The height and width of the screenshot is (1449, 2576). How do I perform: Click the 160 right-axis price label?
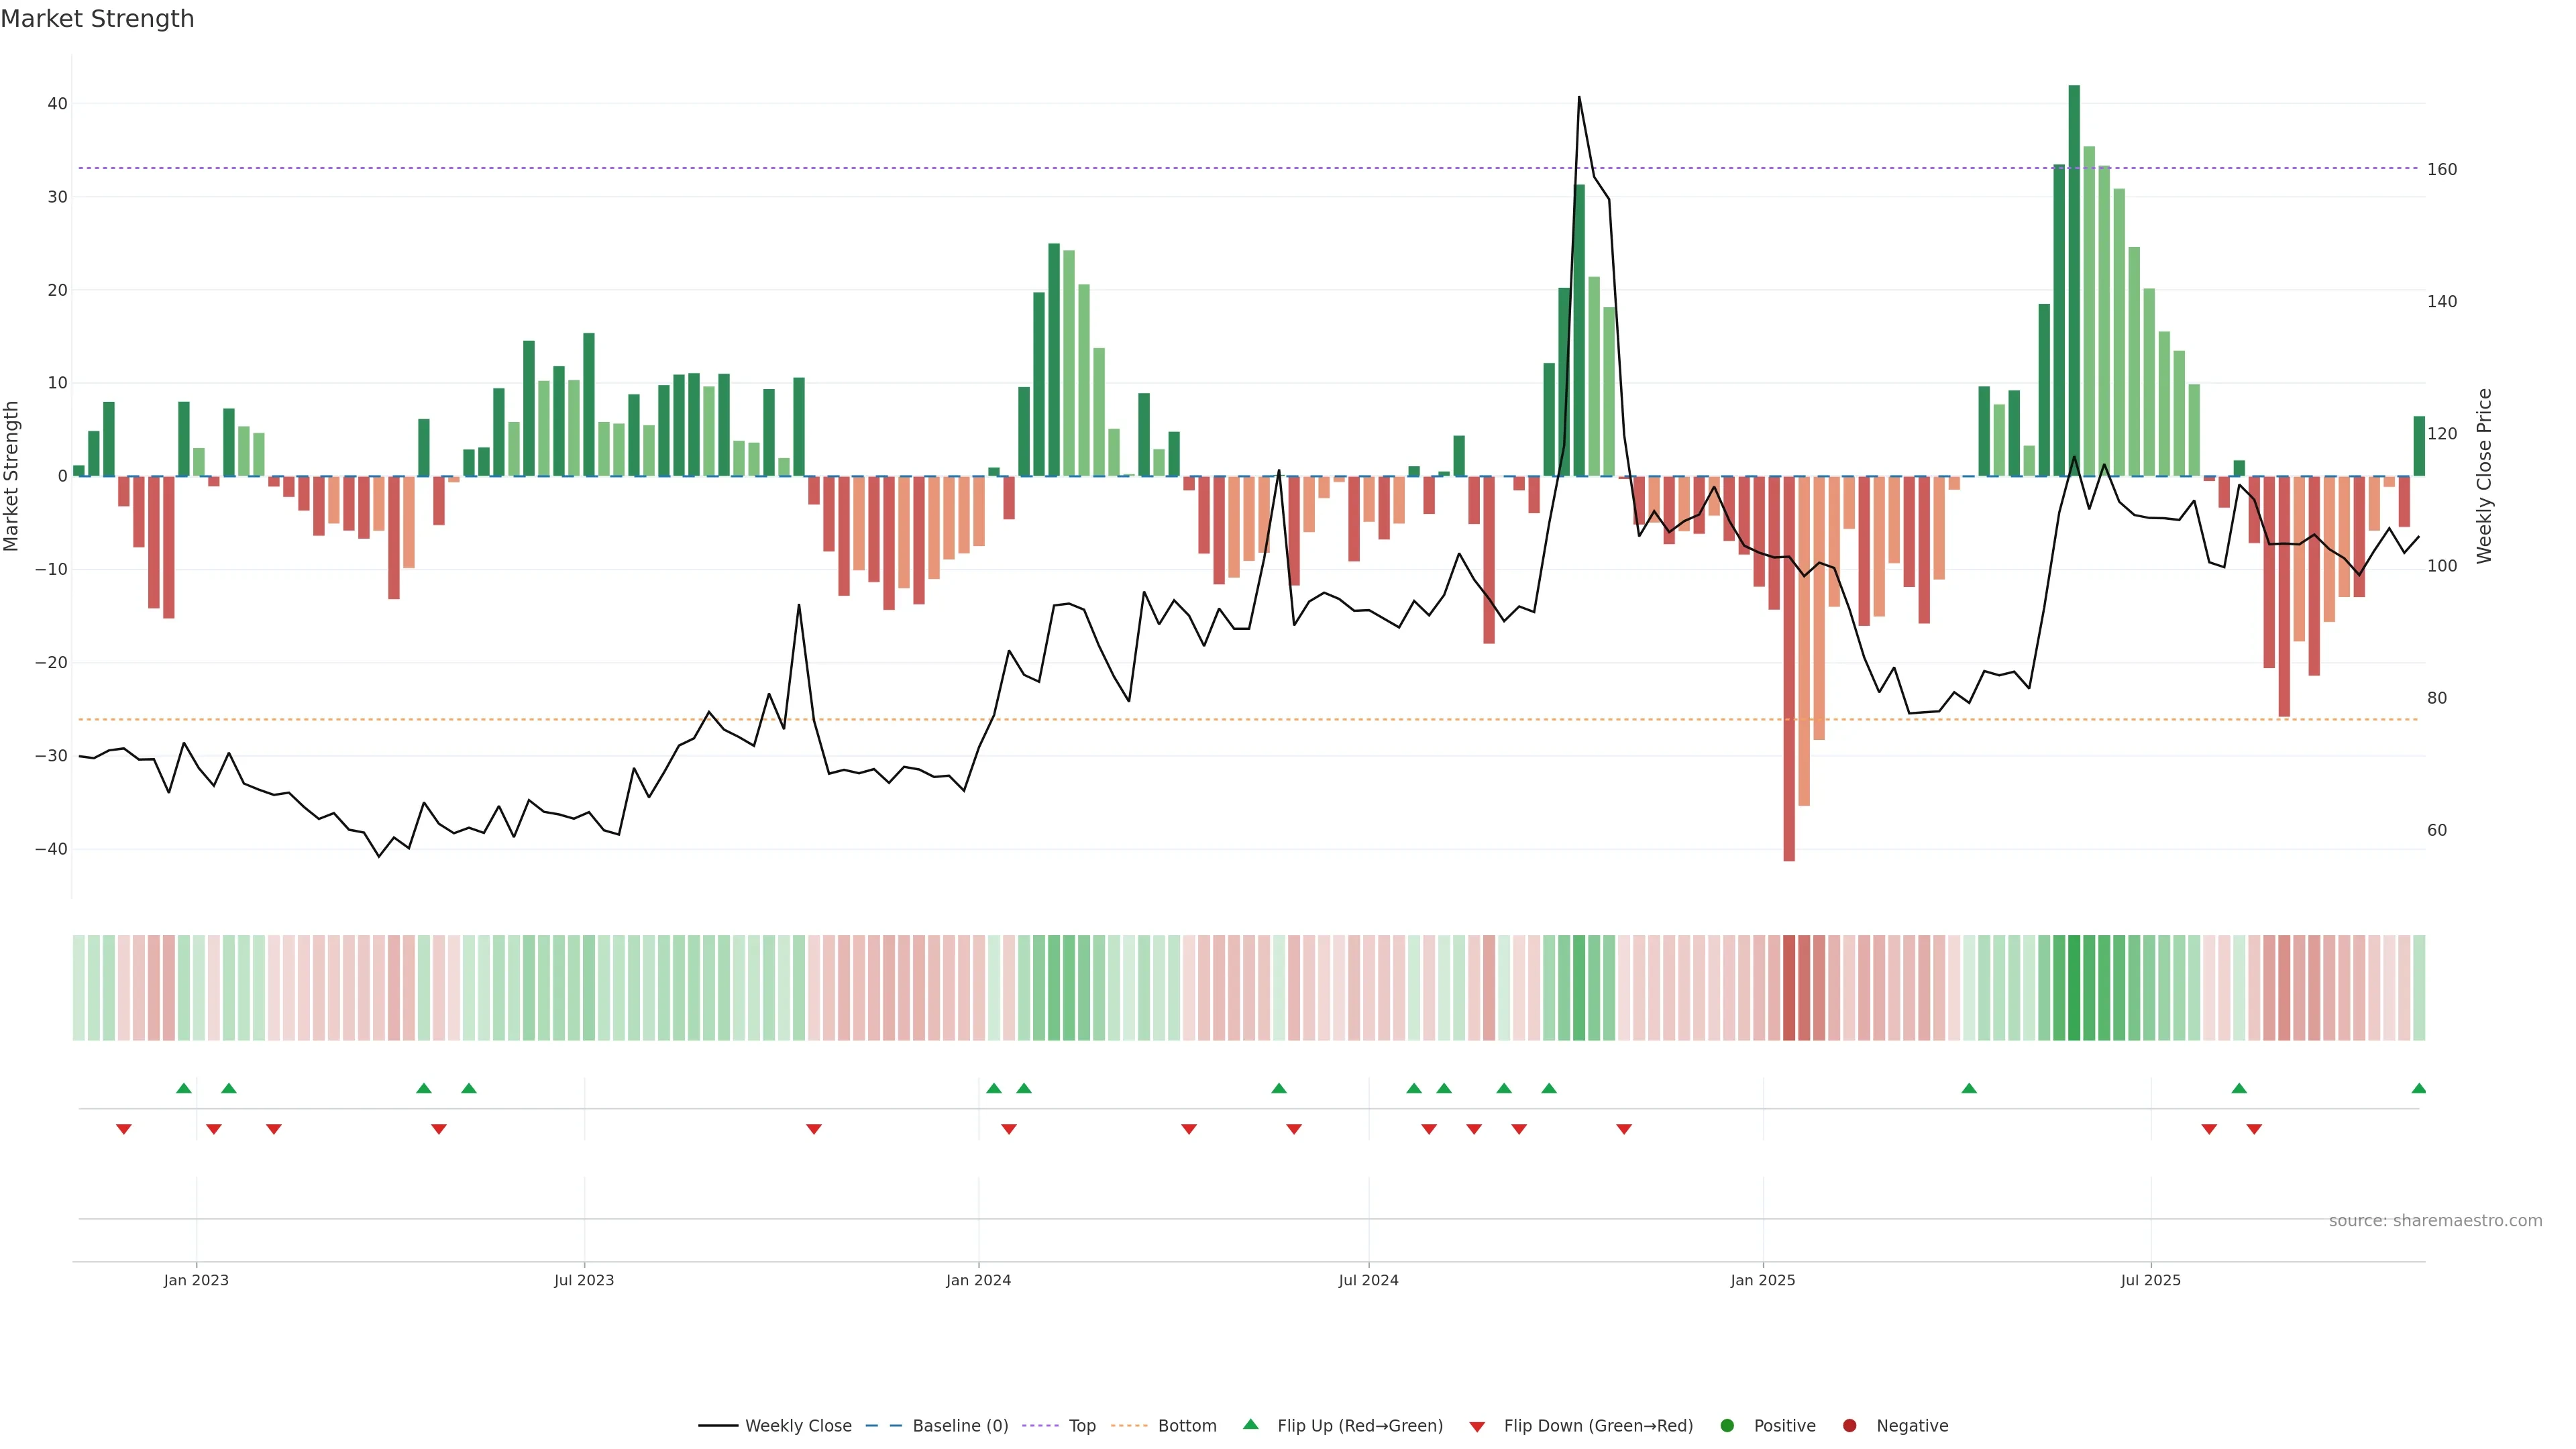click(2442, 169)
